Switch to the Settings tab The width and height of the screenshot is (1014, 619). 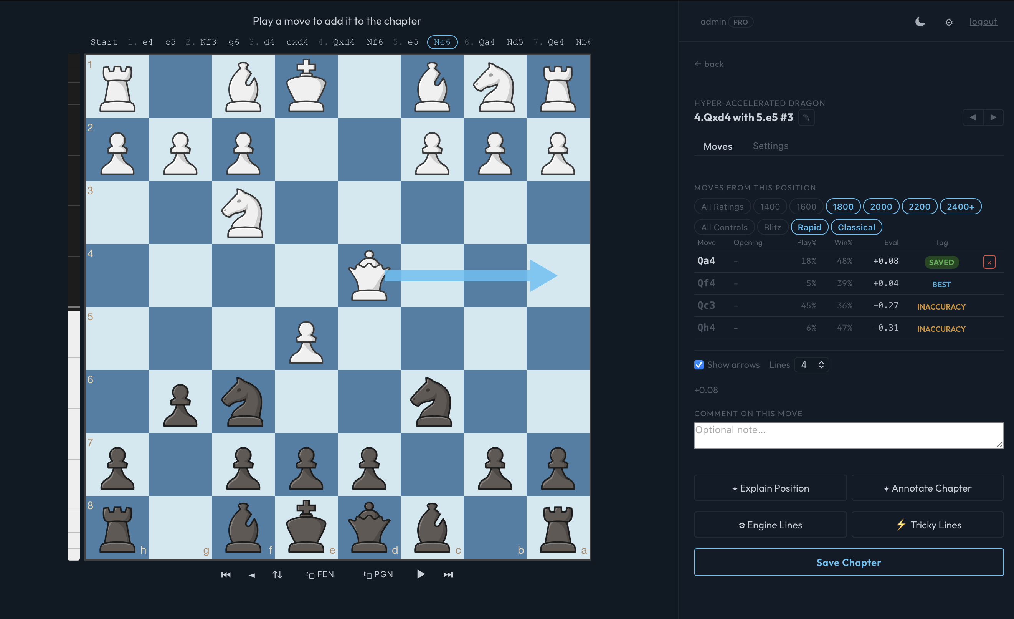pos(770,146)
